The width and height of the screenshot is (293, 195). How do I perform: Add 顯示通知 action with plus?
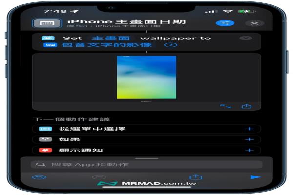click(x=249, y=150)
